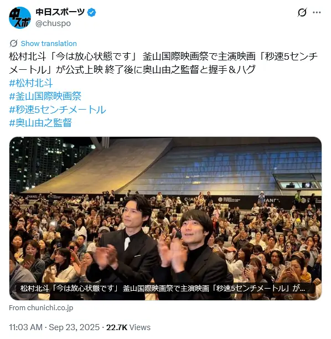Open the three-dot more options menu
The height and width of the screenshot is (339, 331).
coord(317,12)
